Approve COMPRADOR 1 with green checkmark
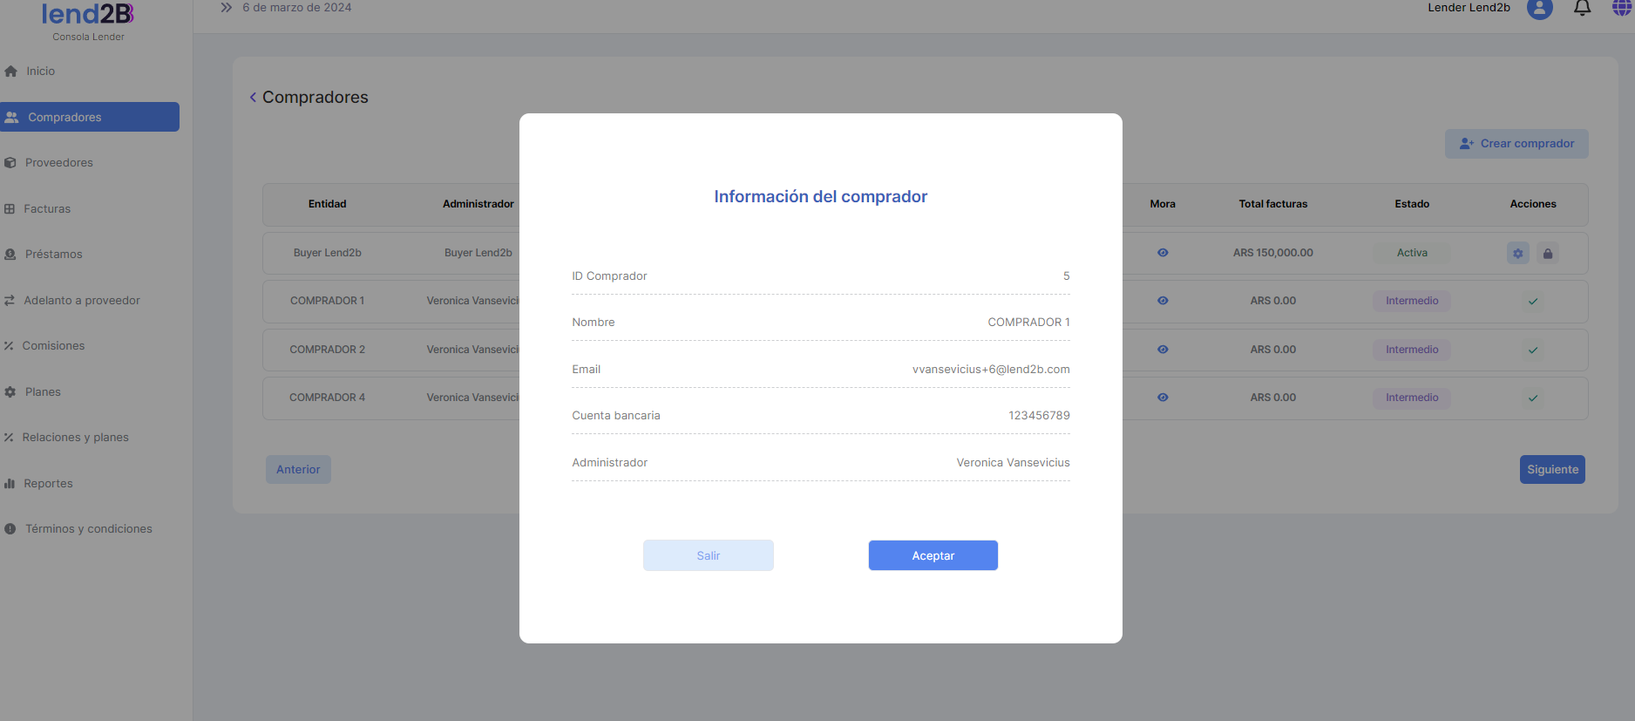The height and width of the screenshot is (721, 1635). (1533, 302)
